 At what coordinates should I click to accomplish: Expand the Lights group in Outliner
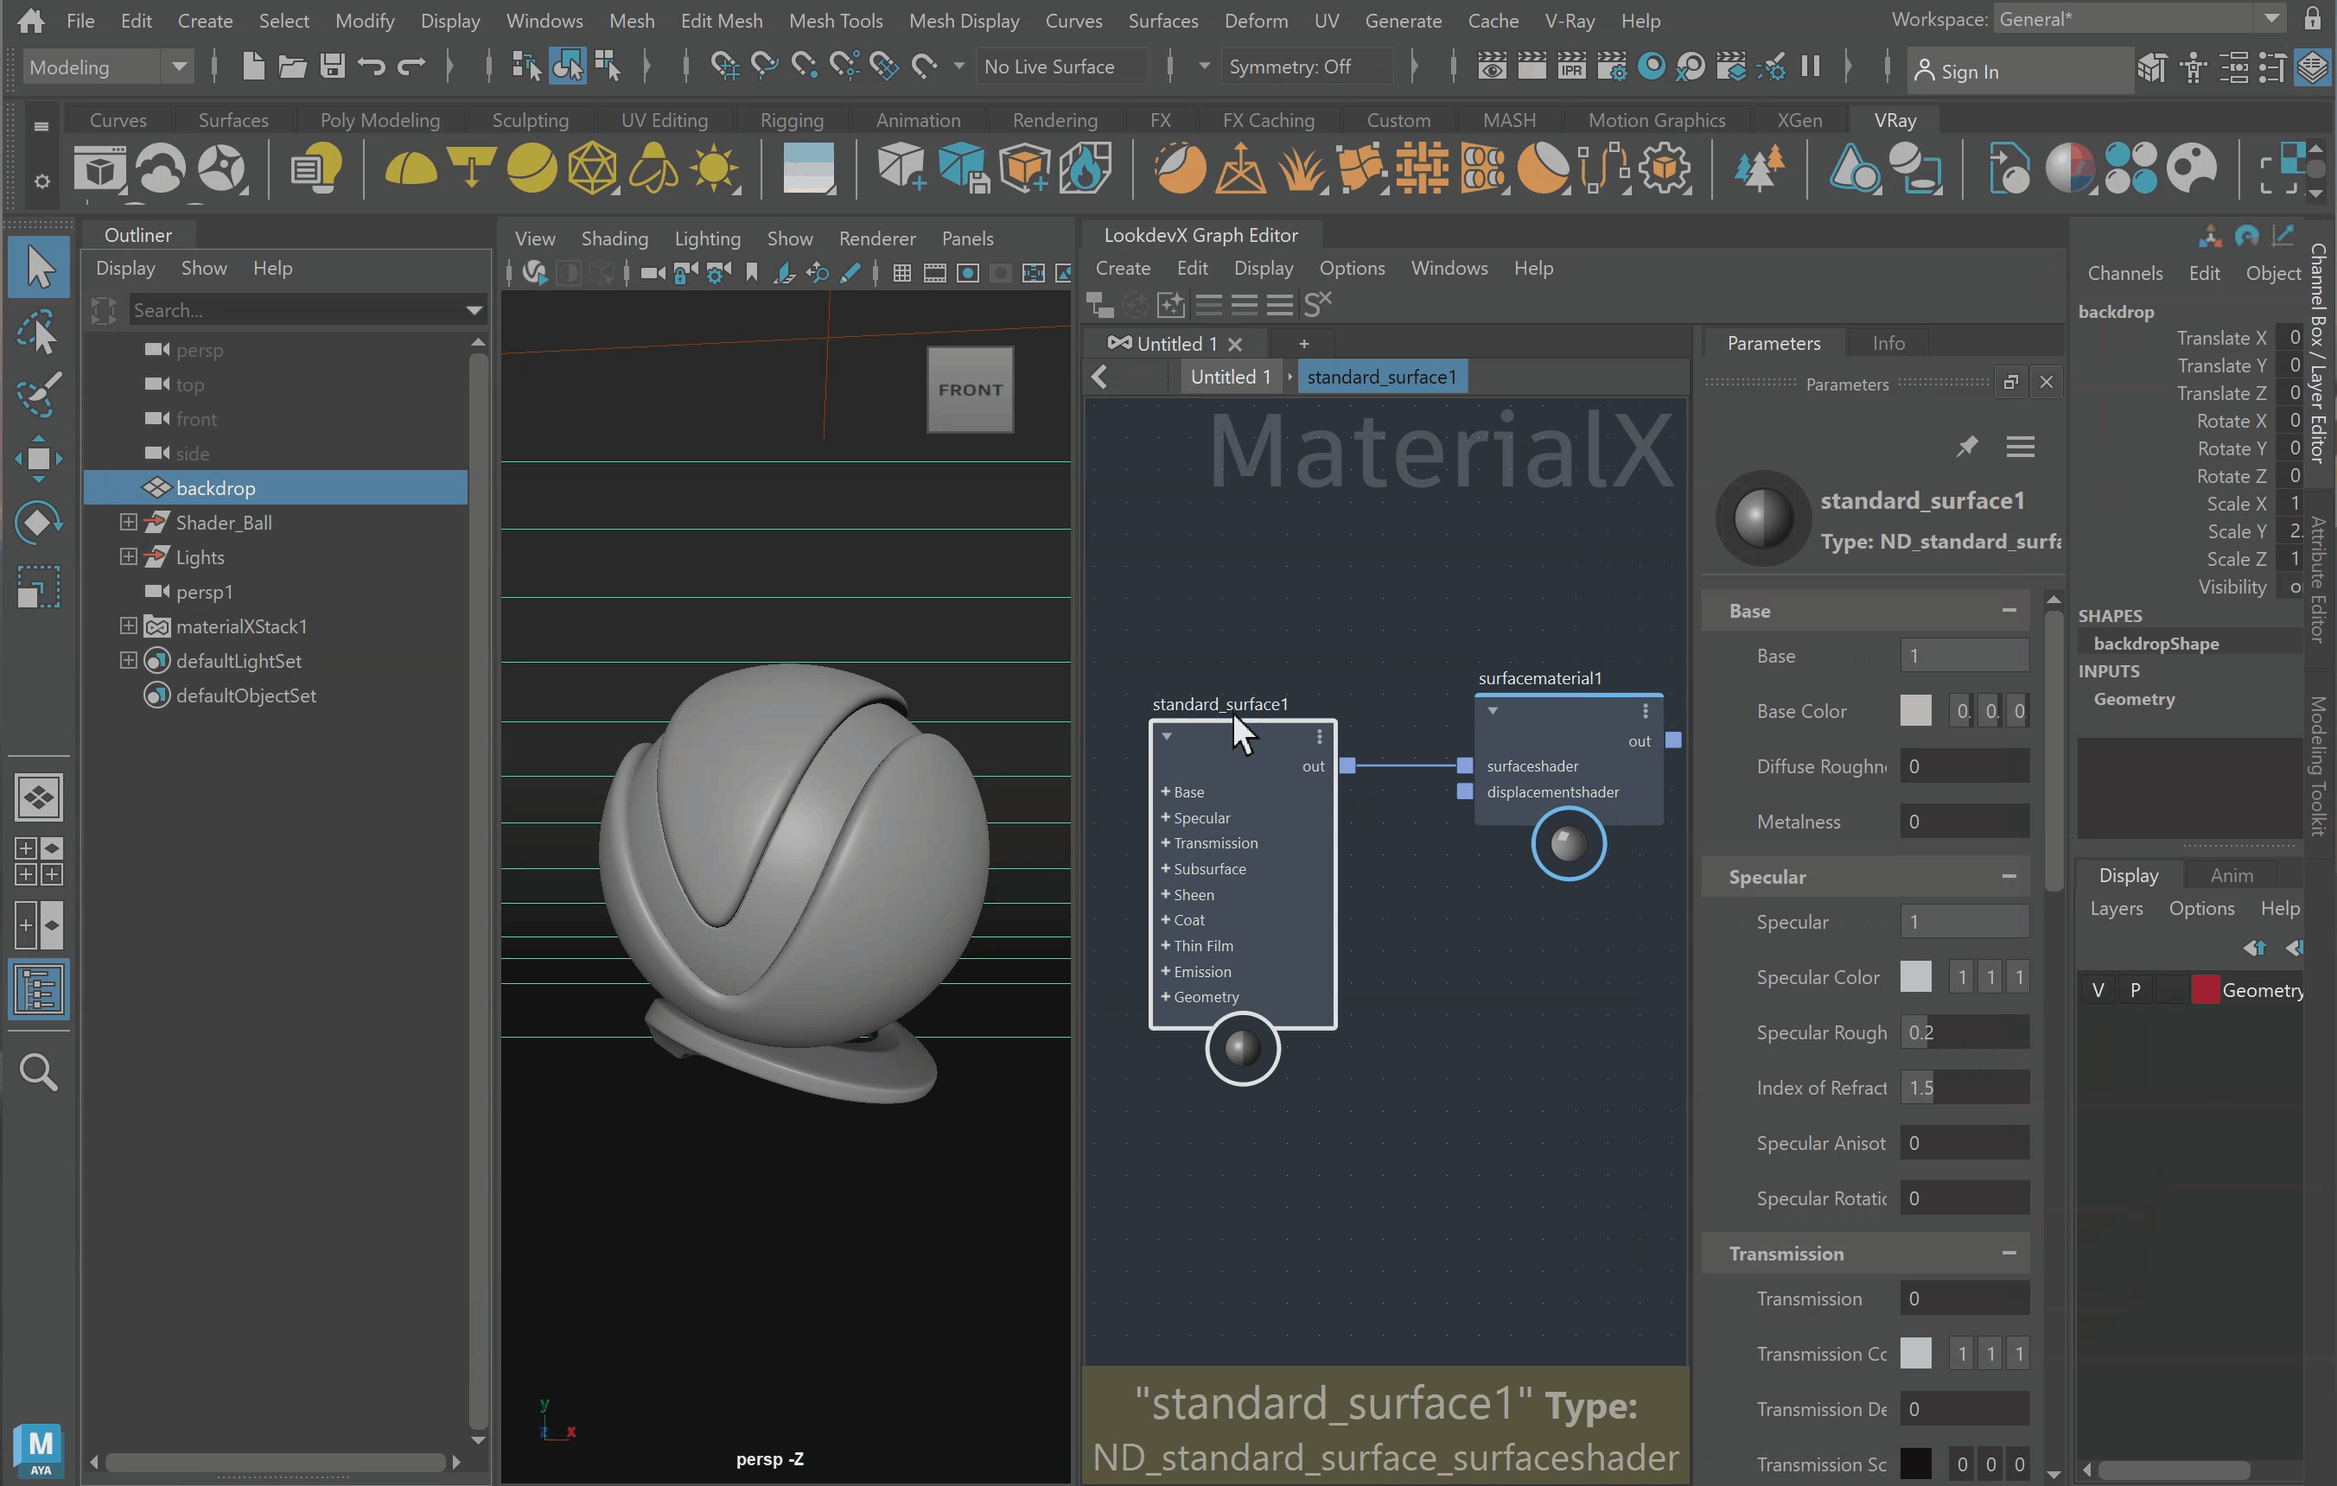[x=128, y=556]
